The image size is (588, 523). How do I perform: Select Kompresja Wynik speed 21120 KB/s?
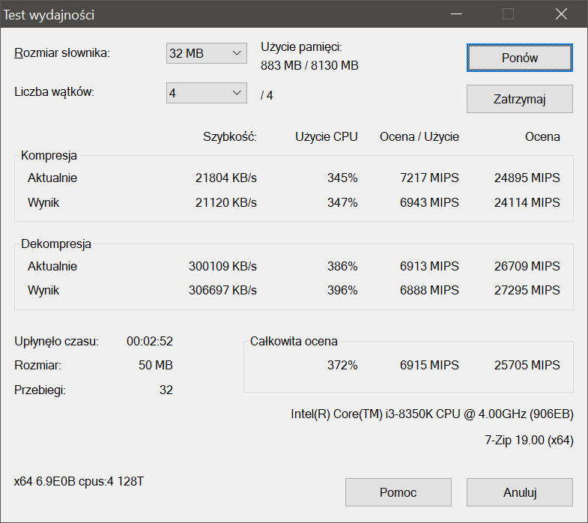point(225,202)
